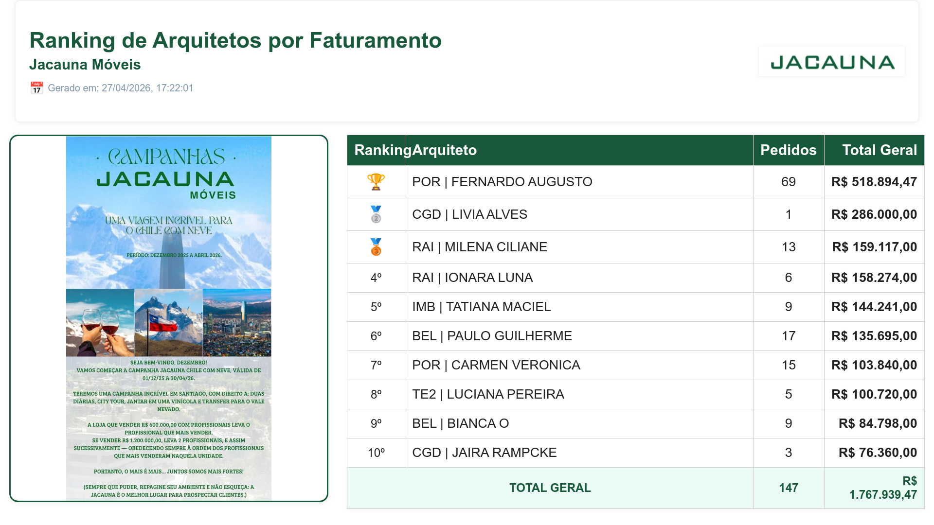This screenshot has width=934, height=525.
Task: Click the gold trophy first-place icon
Action: tap(376, 182)
